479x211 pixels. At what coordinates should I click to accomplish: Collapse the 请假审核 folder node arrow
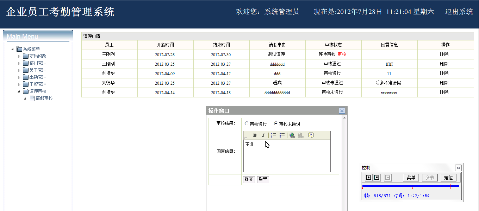tap(19, 91)
